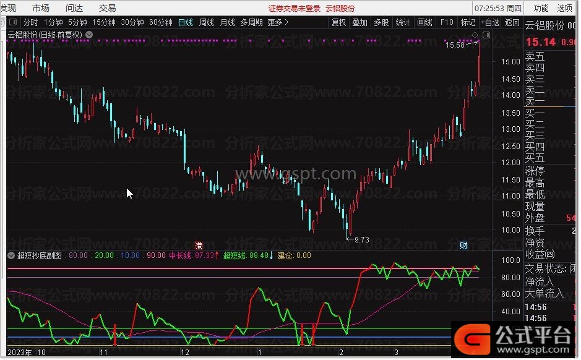This screenshot has height=360, width=581.
Task: Click the 标记 mark button
Action: 468,23
